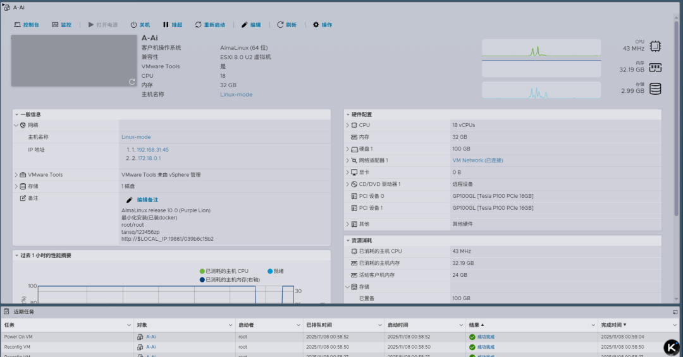Collapse the 过去 1 小时的性能摘要 panel
The width and height of the screenshot is (683, 357).
[x=16, y=255]
